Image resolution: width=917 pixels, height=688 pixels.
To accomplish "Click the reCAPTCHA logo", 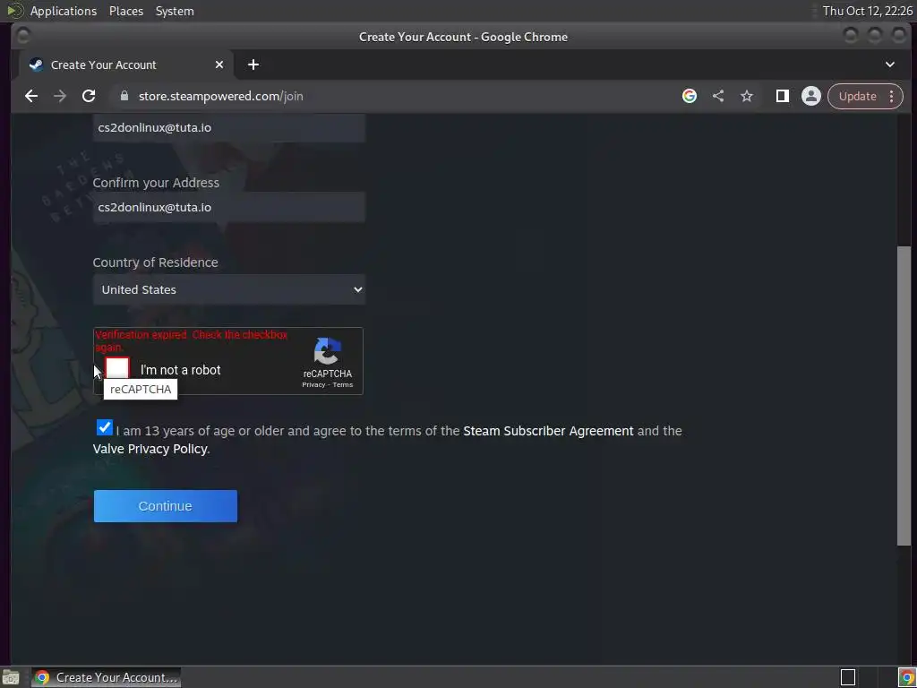I will pyautogui.click(x=328, y=351).
